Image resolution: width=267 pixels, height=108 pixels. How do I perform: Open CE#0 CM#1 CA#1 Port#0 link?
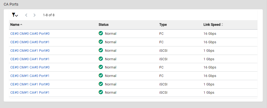pyautogui.click(x=30, y=84)
